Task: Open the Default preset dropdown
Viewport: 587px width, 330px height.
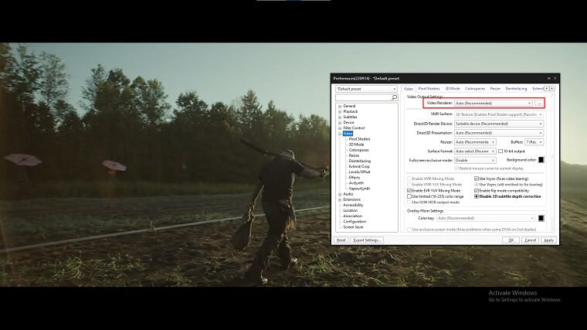Action: (x=366, y=89)
